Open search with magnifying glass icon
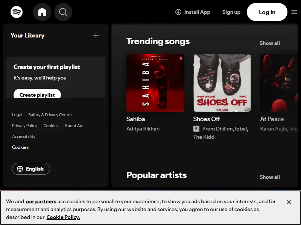Image resolution: width=301 pixels, height=225 pixels. coord(63,12)
